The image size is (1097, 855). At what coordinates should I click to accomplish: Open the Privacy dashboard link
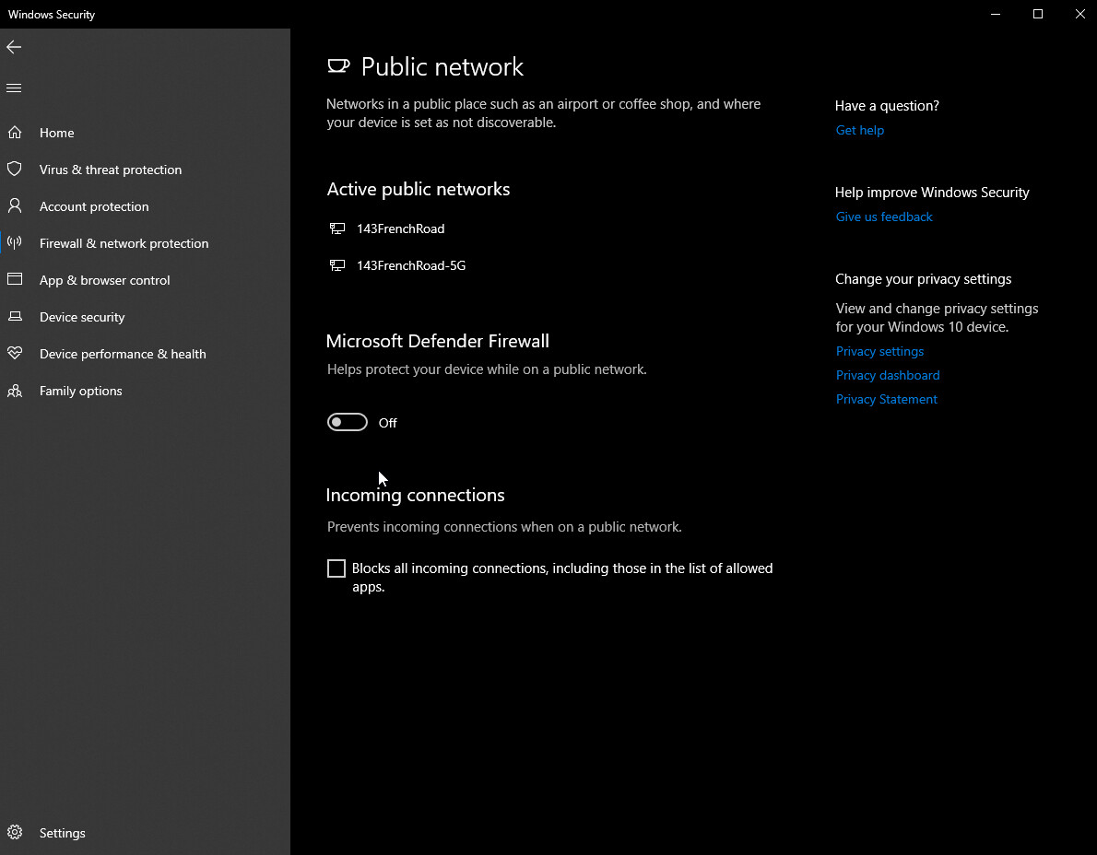point(888,375)
